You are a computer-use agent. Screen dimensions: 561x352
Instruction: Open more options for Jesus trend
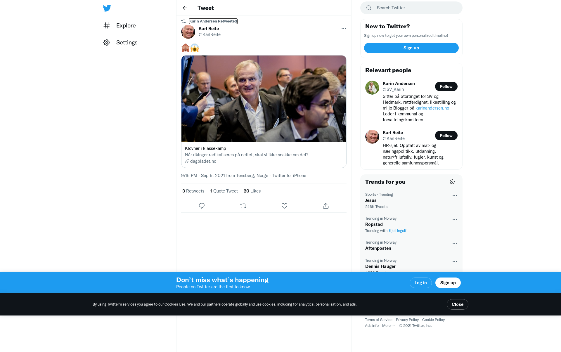pos(455,195)
